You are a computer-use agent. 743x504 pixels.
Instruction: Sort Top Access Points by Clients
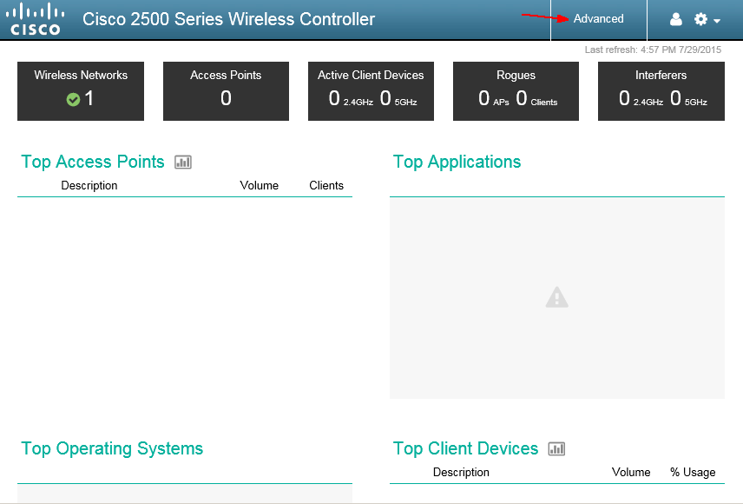click(326, 186)
